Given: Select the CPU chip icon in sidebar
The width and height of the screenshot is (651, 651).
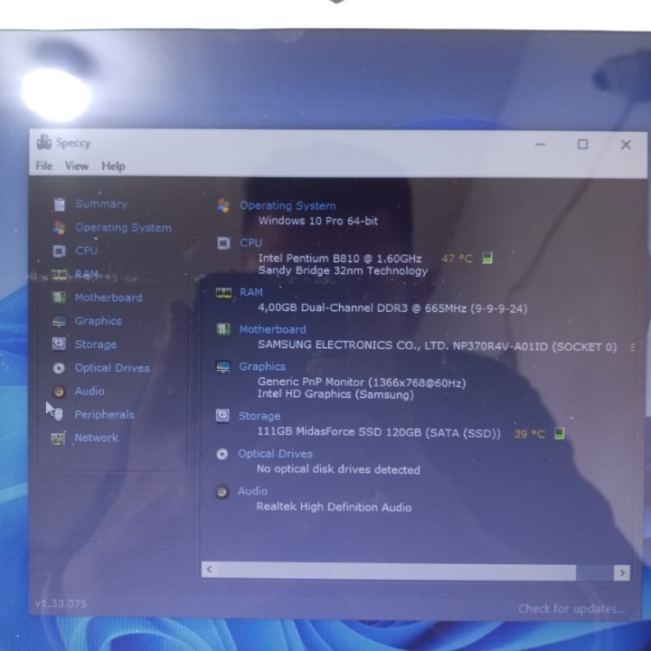Looking at the screenshot, I should (x=60, y=251).
